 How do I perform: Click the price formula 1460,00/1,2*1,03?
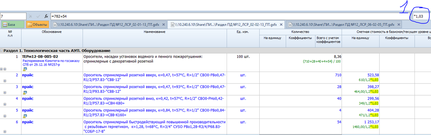click(366, 127)
